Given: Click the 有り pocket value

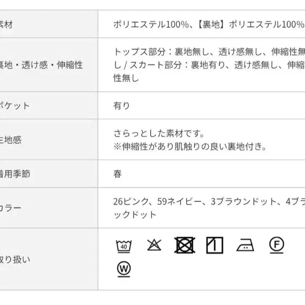Looking at the screenshot, I should (x=121, y=105).
